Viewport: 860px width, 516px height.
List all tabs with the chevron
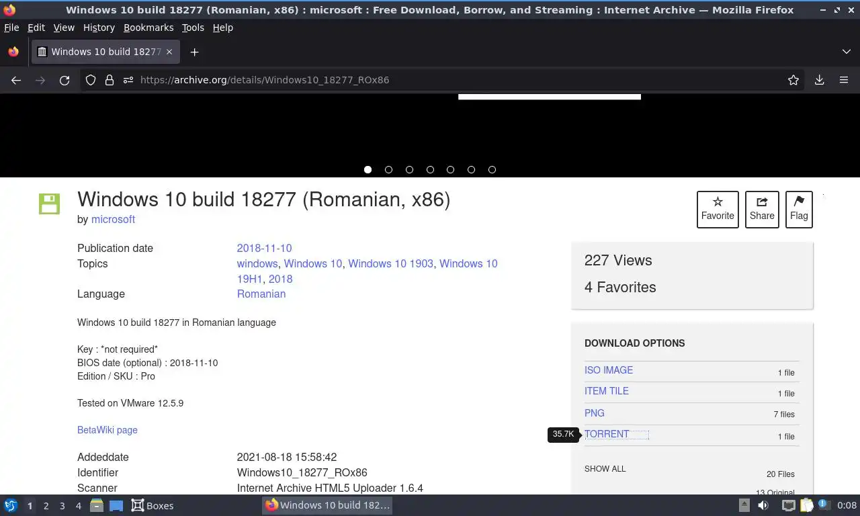[847, 52]
